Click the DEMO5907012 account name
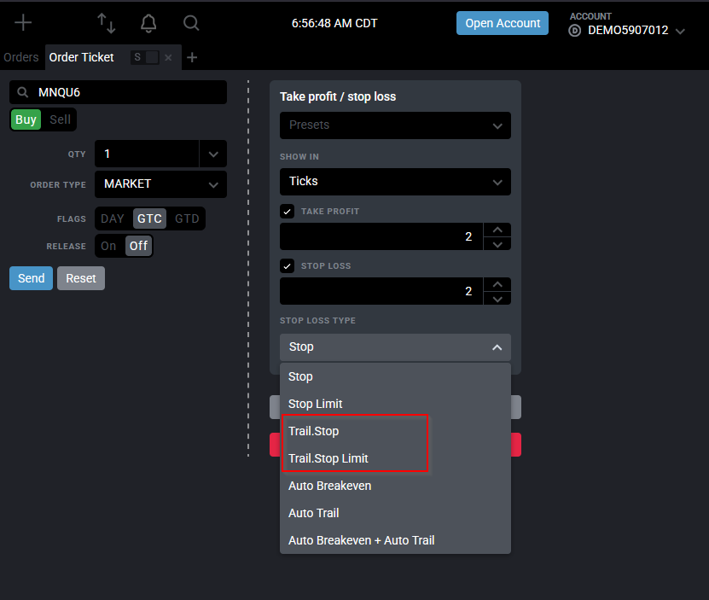This screenshot has width=709, height=600. click(628, 31)
